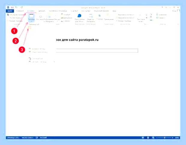This screenshot has height=145, width=186.
Task: Expand the Экспресс-таблицы submenu
Action: tap(42, 62)
